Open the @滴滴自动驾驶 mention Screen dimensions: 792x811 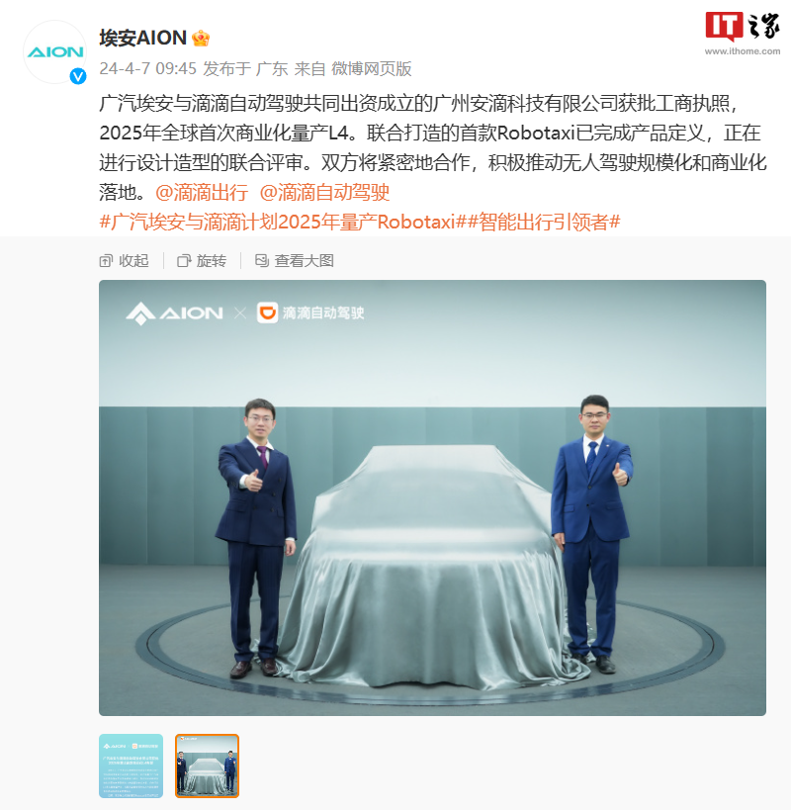(324, 193)
